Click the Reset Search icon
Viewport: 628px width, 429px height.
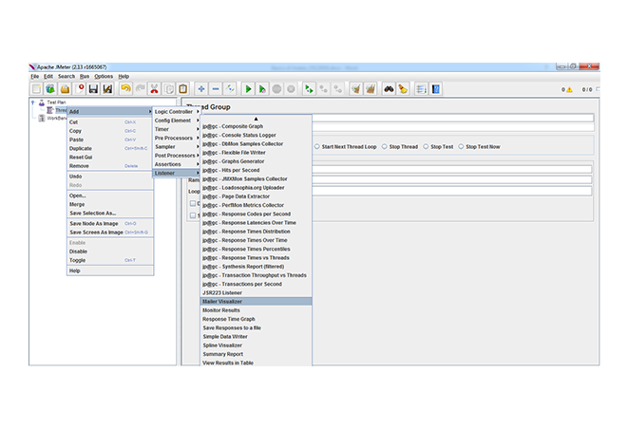(x=403, y=89)
